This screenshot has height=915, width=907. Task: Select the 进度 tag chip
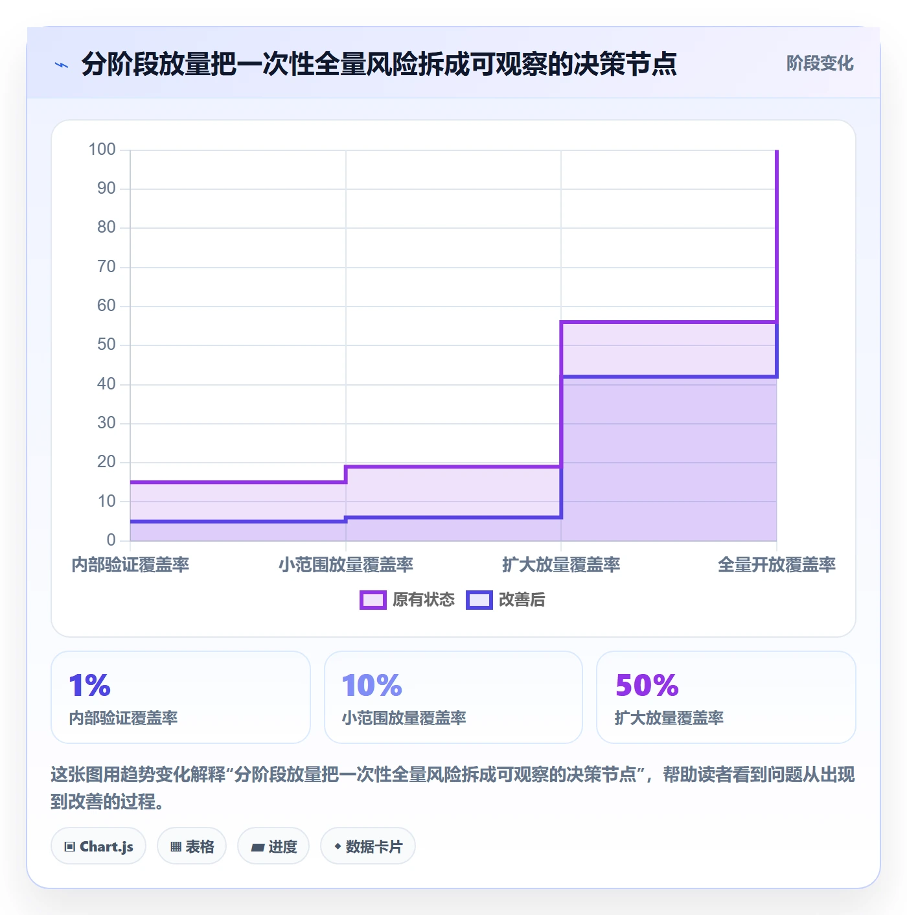coord(273,846)
